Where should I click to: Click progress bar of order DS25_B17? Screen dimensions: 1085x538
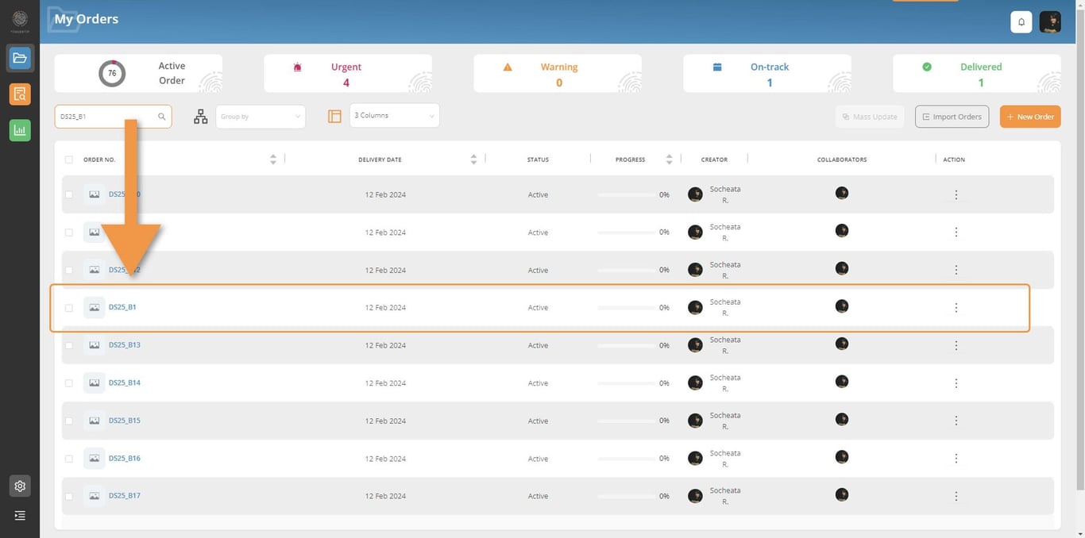[x=626, y=496]
